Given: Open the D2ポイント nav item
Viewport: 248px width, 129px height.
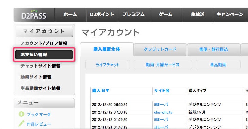Looking at the screenshot, I should (x=102, y=15).
